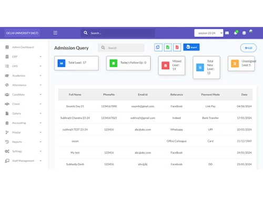Click the red Missed Lead icon
This screenshot has width=263, height=197.
click(x=165, y=65)
